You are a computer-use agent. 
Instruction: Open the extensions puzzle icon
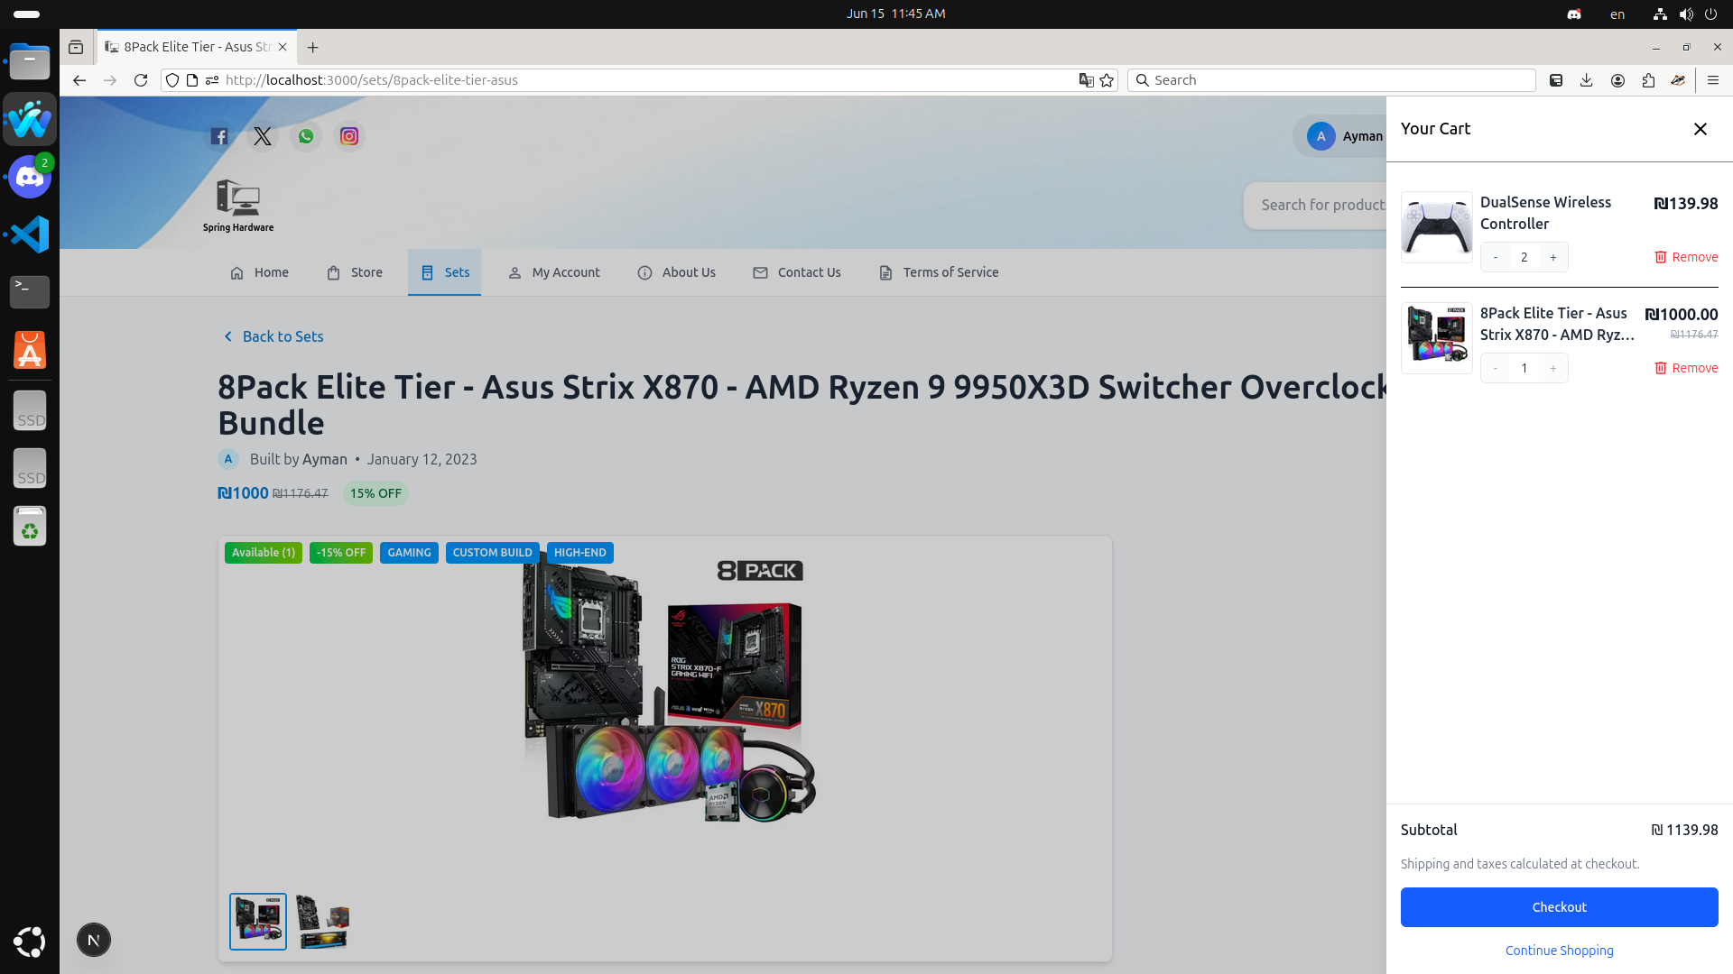[x=1648, y=80]
